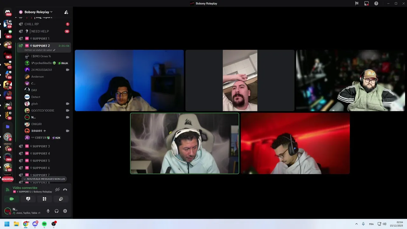This screenshot has width=407, height=229.
Task: Open Windows Start menu
Action: pos(7,224)
